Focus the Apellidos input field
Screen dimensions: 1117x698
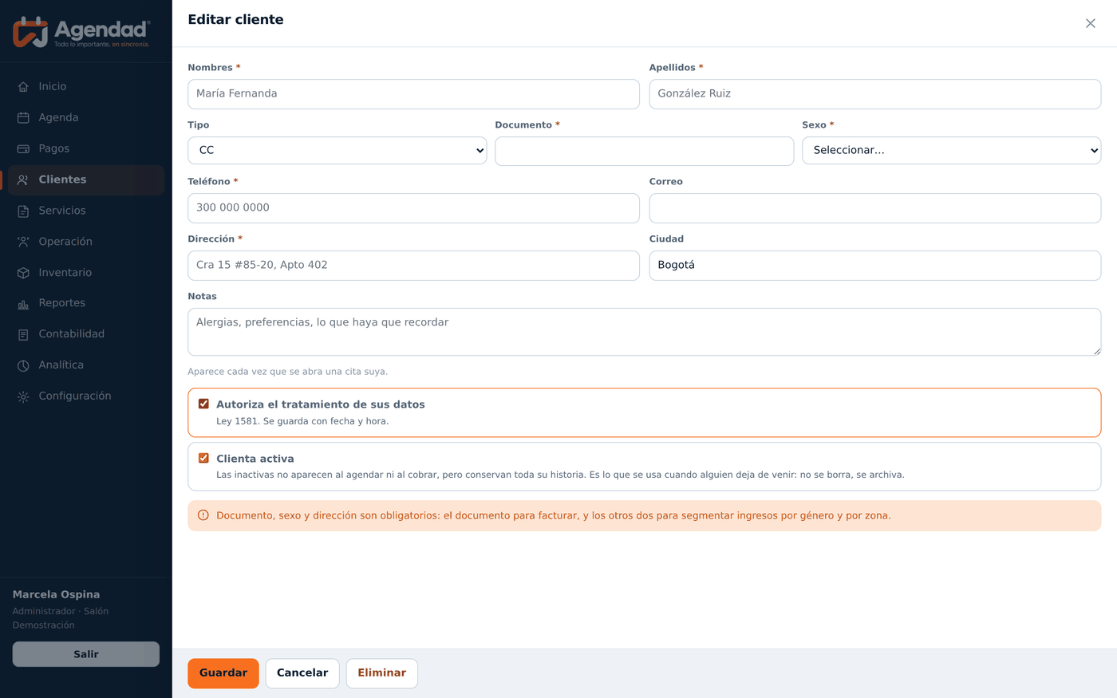(x=874, y=94)
